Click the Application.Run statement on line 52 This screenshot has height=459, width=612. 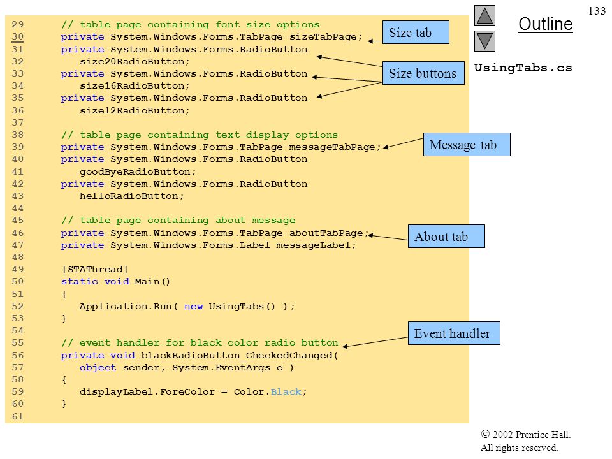187,307
